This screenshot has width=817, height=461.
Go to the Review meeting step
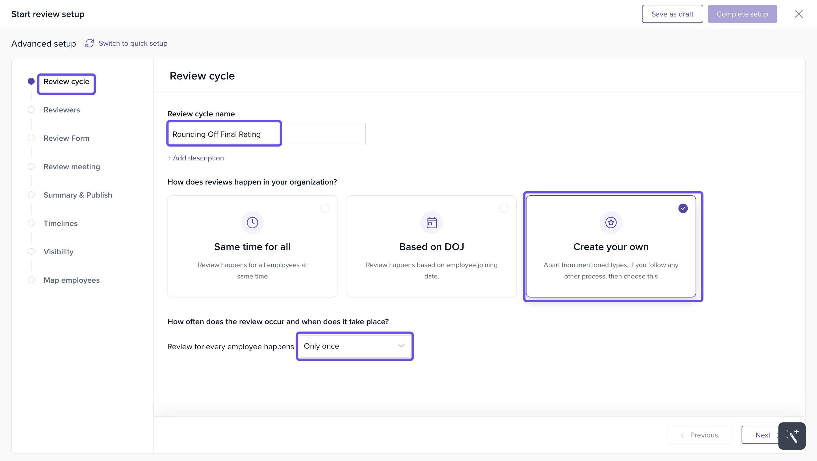pyautogui.click(x=72, y=167)
